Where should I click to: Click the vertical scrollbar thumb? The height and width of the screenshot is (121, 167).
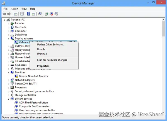coord(163,29)
